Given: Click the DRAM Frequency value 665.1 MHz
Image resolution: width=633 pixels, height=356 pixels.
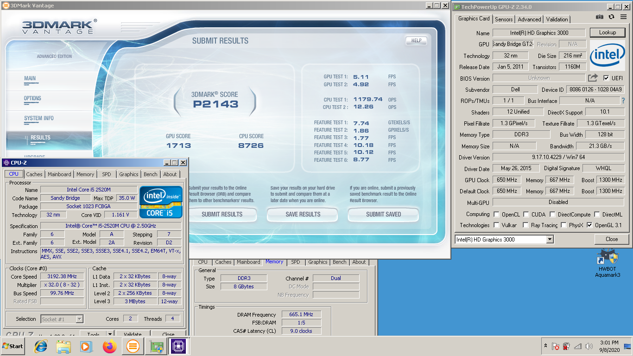Looking at the screenshot, I should (x=301, y=314).
